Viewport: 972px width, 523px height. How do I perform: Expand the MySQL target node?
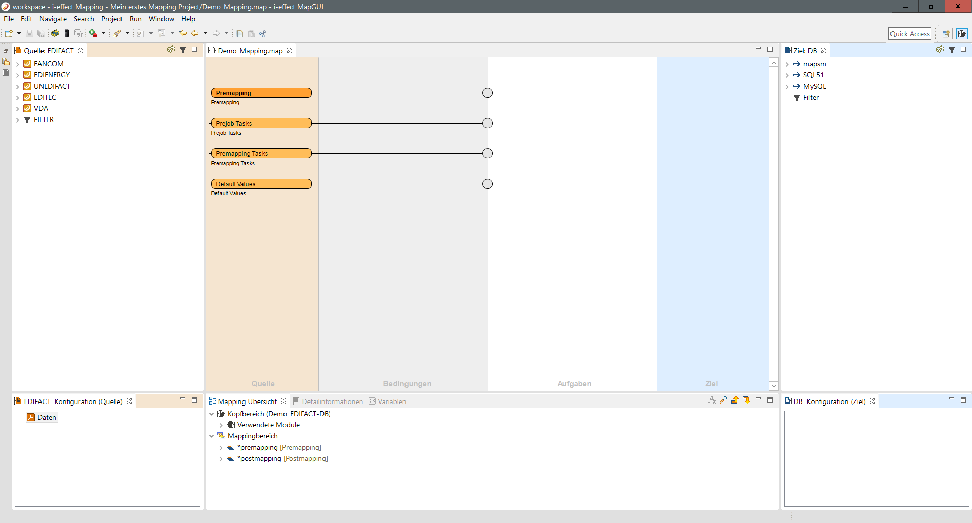[x=787, y=87]
